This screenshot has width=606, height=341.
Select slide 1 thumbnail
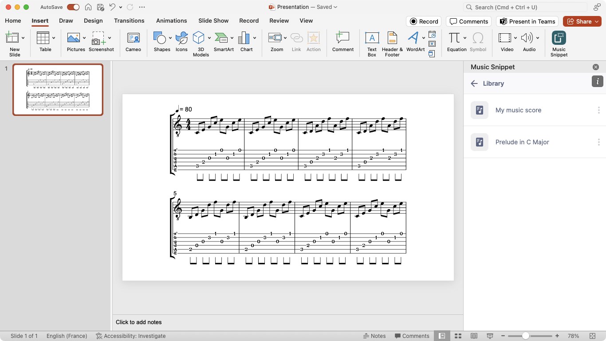58,90
